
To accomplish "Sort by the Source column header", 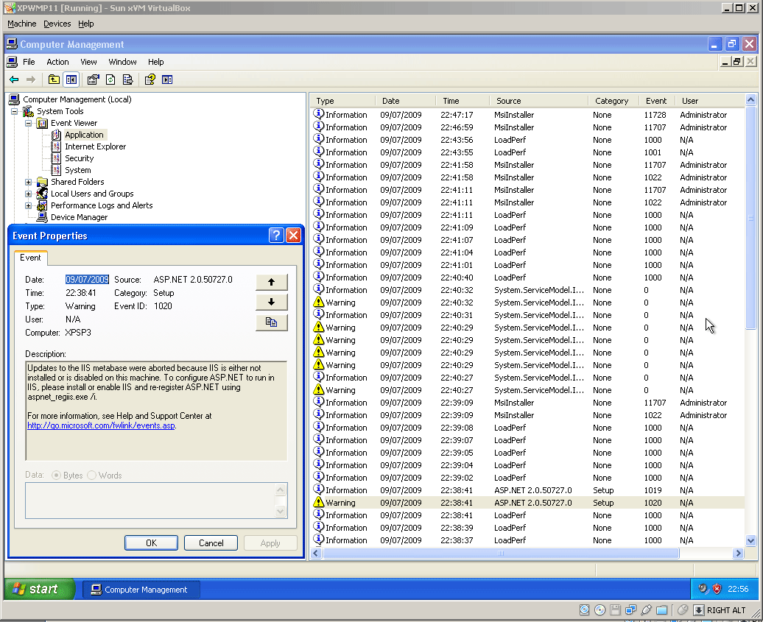I will tap(538, 101).
